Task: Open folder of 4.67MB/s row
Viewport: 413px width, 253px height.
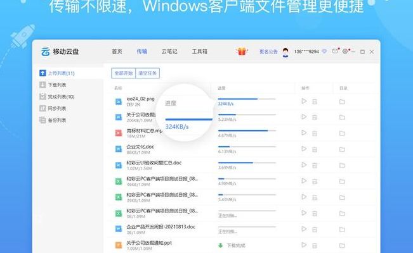Action: tap(342, 133)
